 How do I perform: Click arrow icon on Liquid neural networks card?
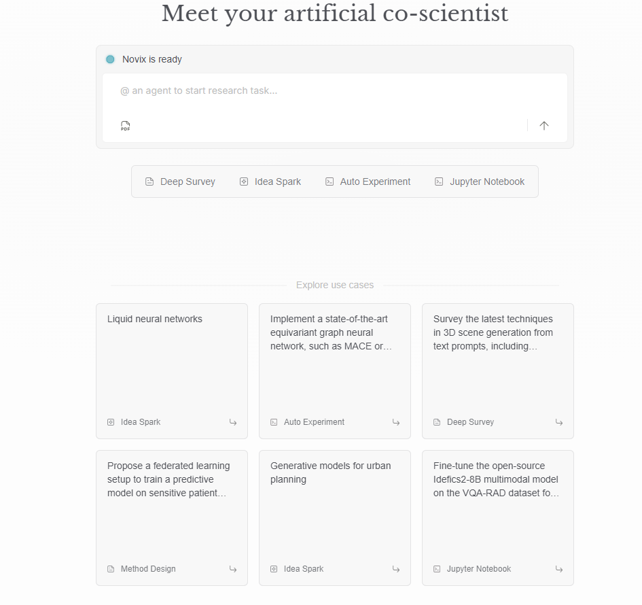(x=233, y=422)
